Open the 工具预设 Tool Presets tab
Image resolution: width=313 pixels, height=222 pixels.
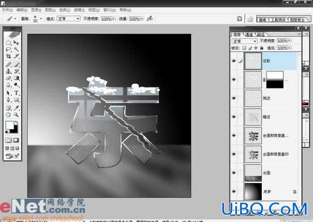click(x=278, y=20)
